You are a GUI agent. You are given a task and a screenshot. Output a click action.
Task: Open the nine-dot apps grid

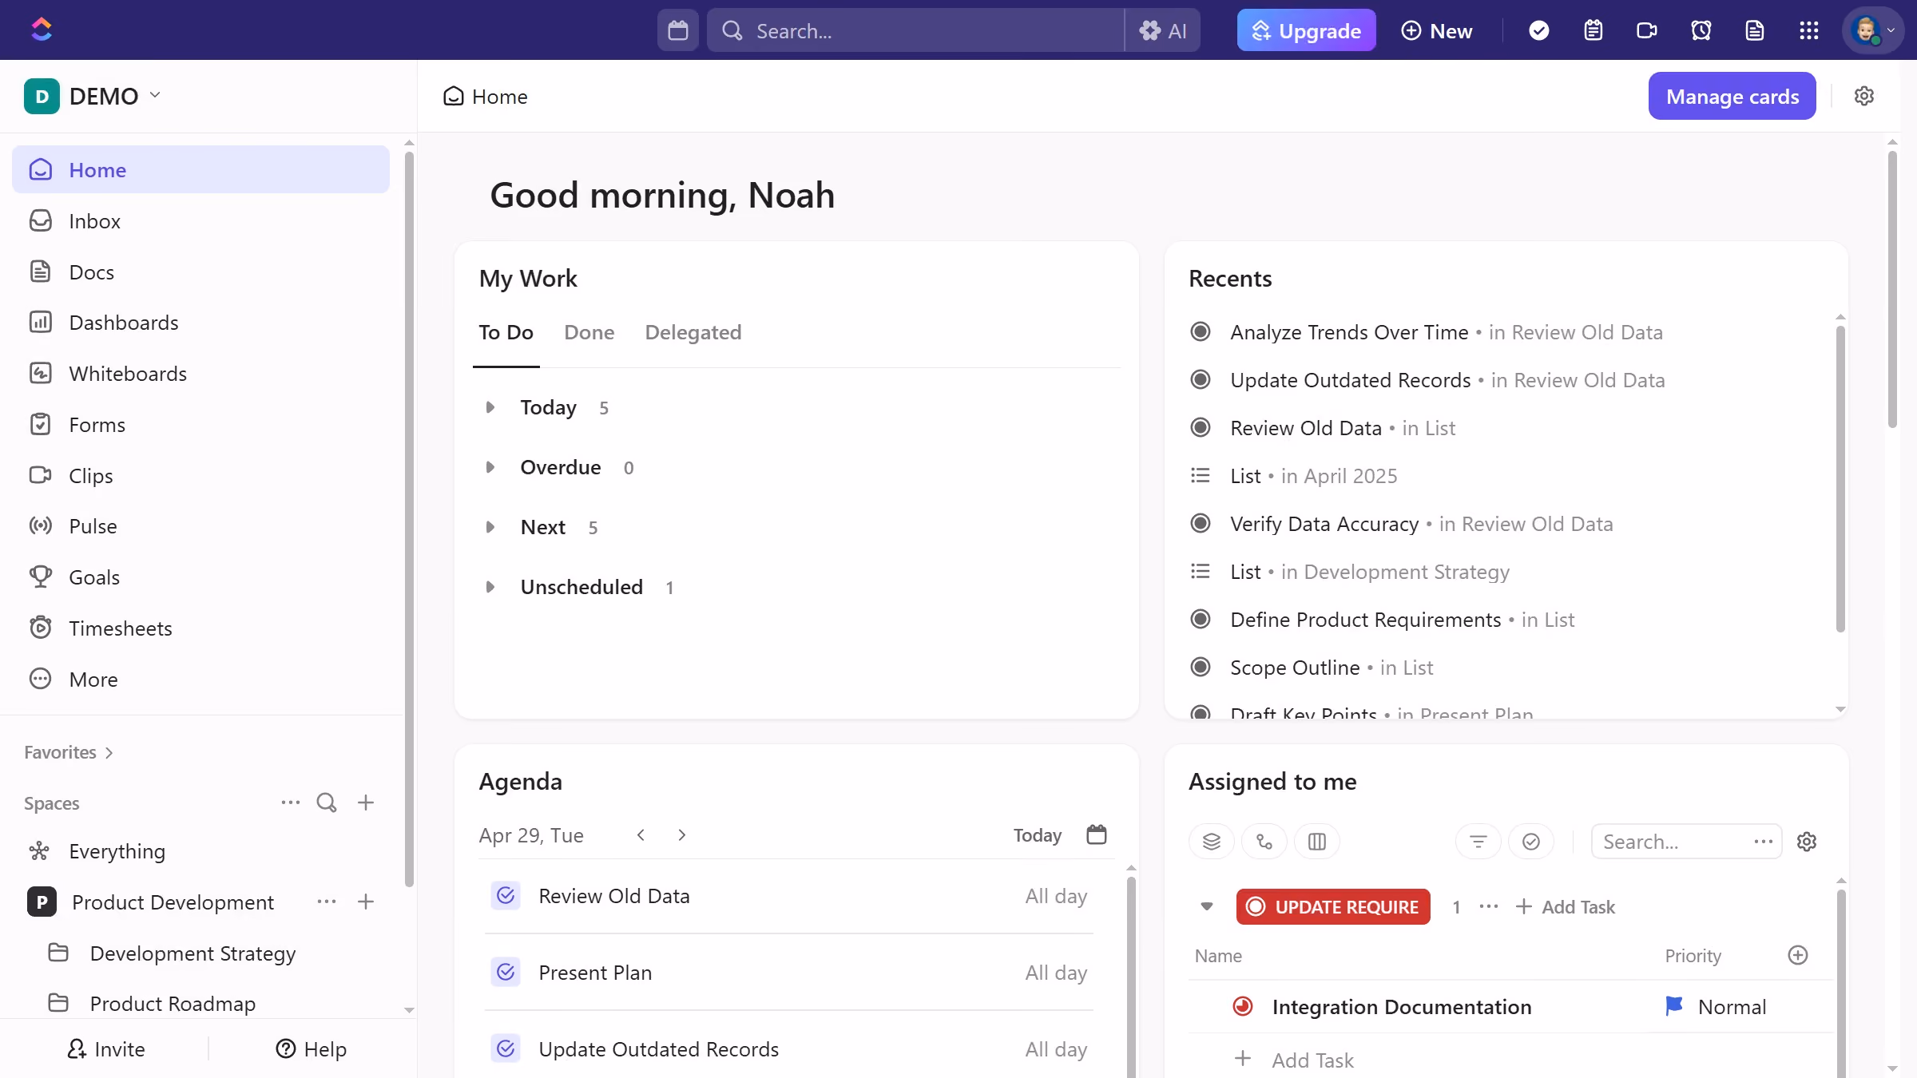click(x=1809, y=30)
